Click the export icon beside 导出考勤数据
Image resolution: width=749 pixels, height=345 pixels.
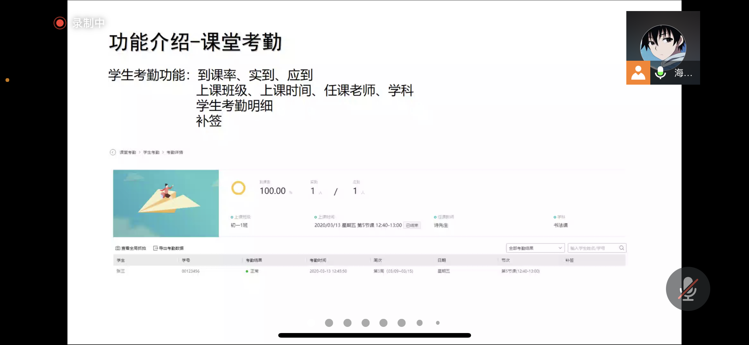coord(156,248)
